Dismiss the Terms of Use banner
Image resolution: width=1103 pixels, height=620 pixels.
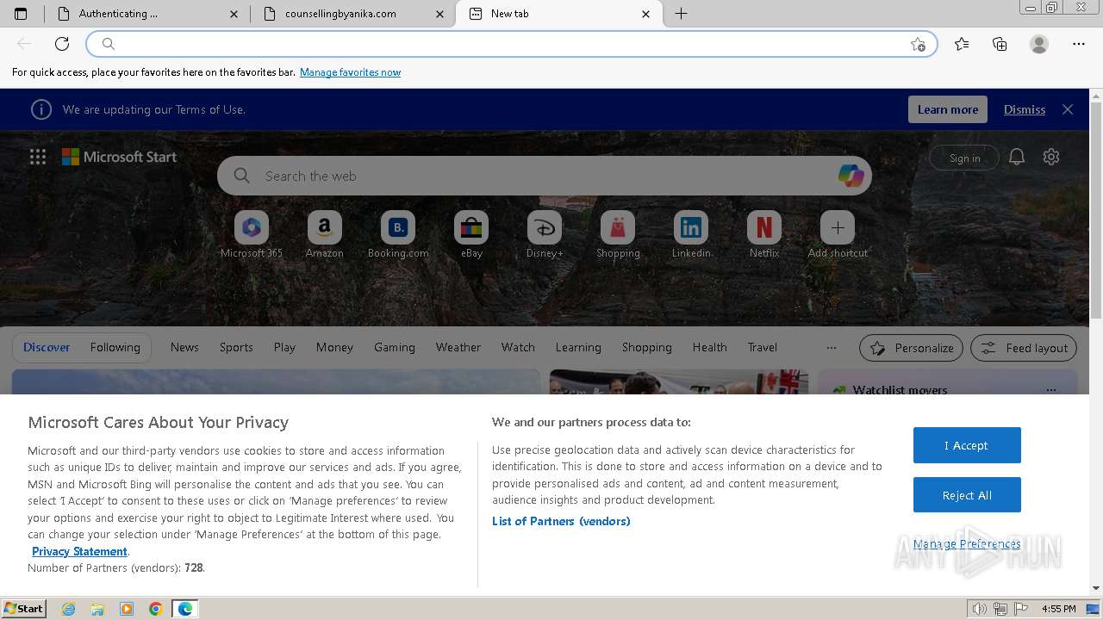1025,109
